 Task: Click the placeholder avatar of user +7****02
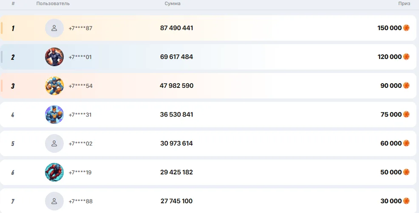tap(54, 143)
